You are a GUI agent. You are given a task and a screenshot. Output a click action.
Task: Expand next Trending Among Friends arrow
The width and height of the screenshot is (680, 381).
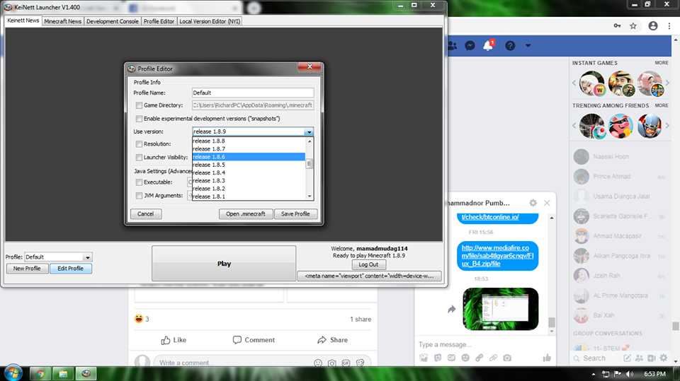click(x=667, y=126)
